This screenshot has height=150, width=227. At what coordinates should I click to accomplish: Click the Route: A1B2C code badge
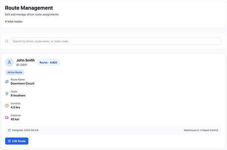pos(48,63)
